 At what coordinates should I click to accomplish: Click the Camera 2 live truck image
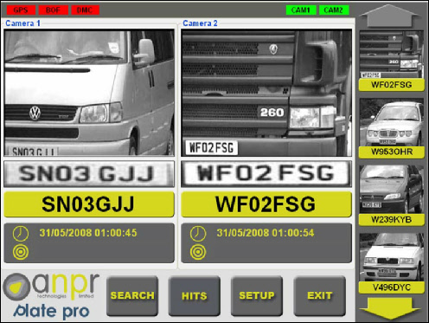click(x=266, y=93)
